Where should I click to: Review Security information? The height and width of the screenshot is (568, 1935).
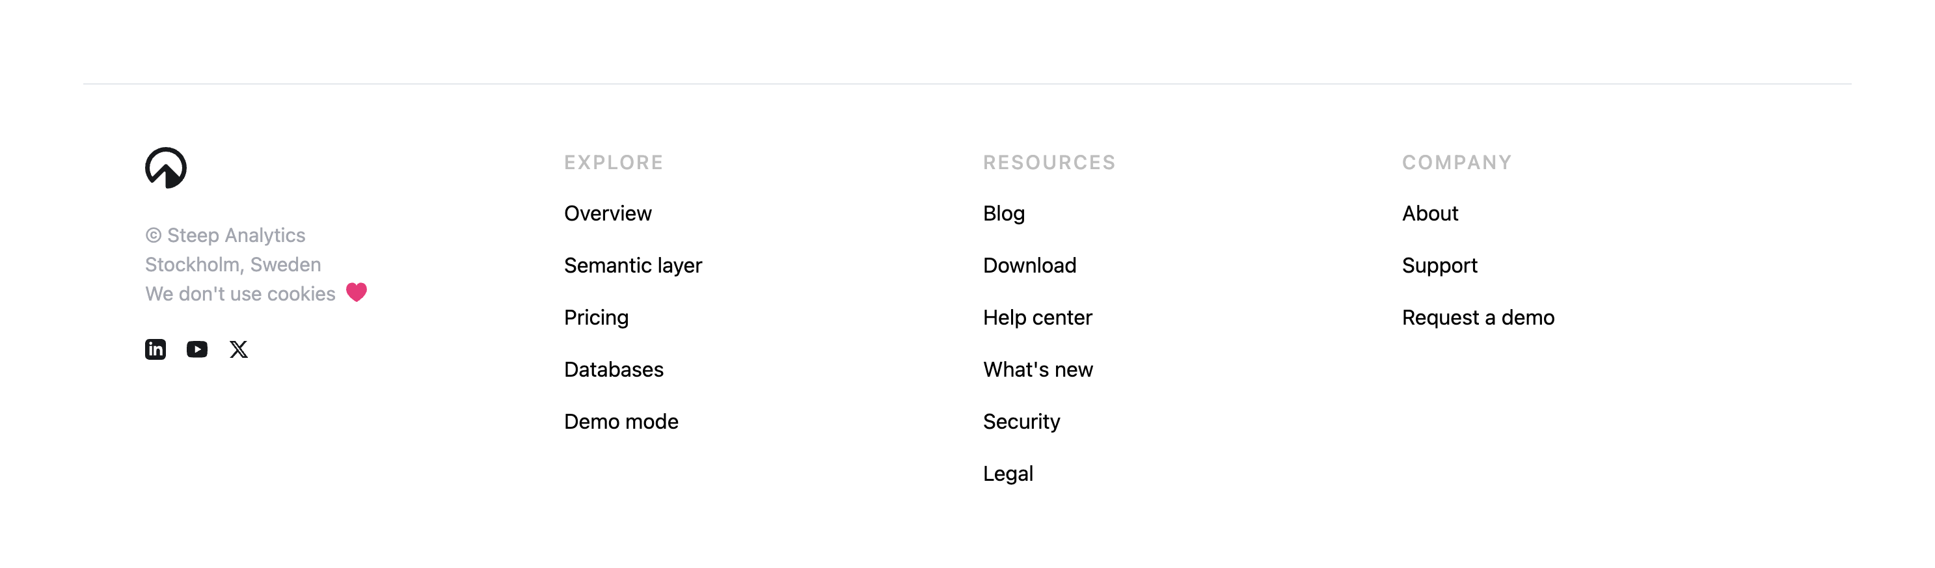1021,422
